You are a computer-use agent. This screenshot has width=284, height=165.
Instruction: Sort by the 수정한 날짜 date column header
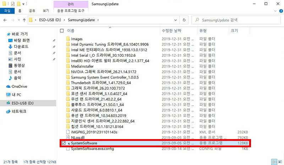[171, 31]
